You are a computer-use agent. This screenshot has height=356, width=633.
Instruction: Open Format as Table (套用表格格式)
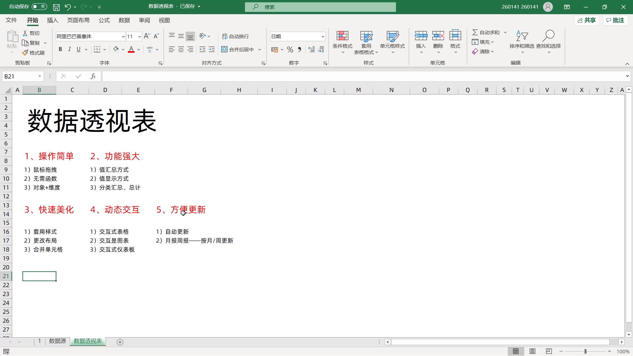click(366, 42)
